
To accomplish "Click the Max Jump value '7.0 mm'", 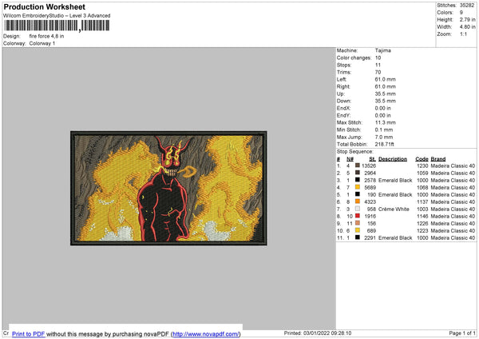I will 384,137.
